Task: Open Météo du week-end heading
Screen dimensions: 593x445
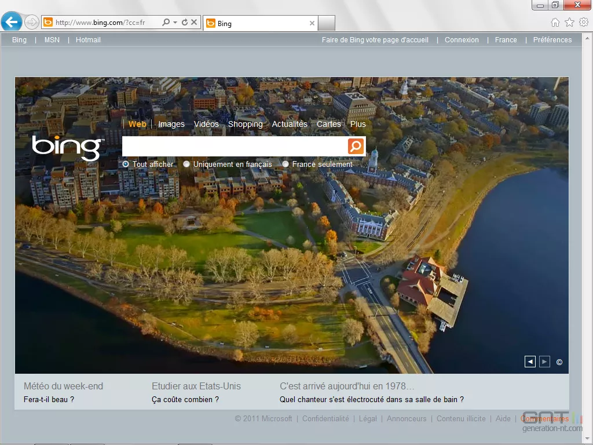Action: pyautogui.click(x=63, y=386)
